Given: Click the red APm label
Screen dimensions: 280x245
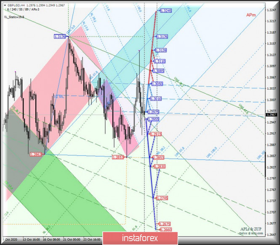Looking at the screenshot, I should (x=251, y=15).
